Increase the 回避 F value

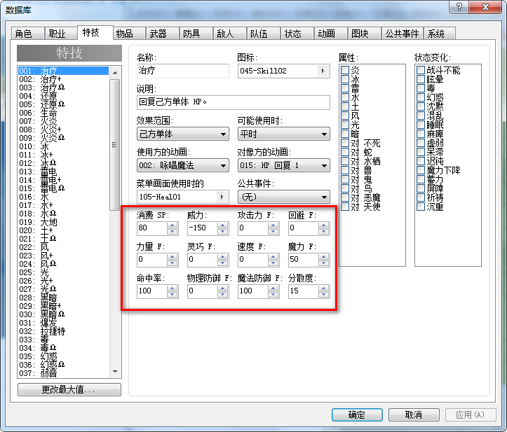tap(324, 225)
